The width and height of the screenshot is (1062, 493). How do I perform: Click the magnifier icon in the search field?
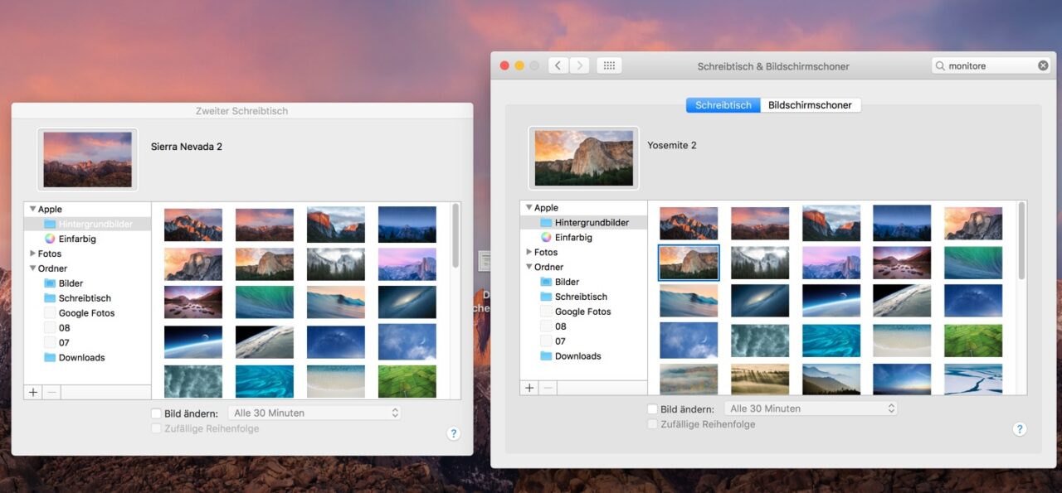coord(939,65)
